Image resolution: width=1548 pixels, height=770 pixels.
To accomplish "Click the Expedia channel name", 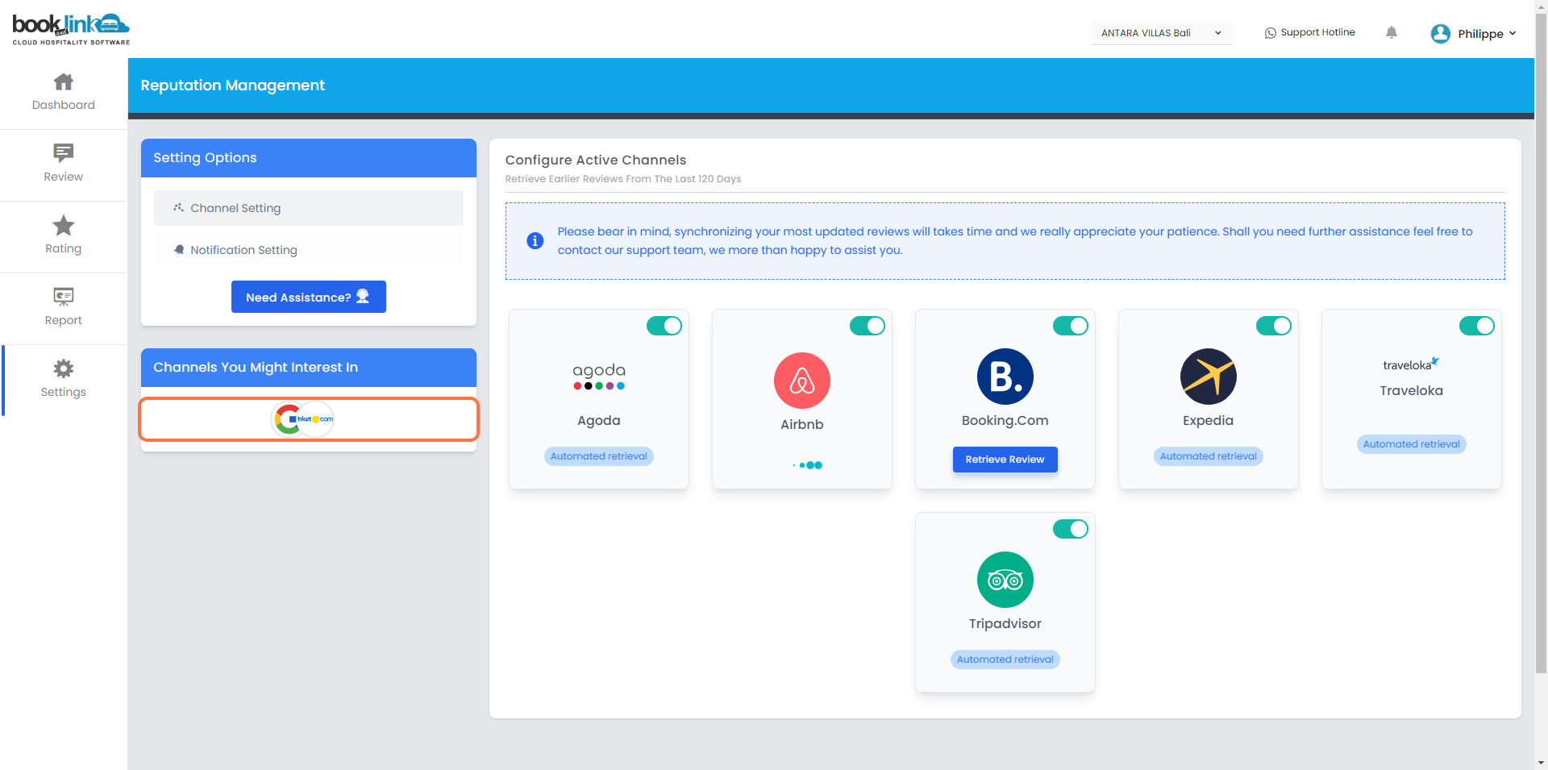I will click(x=1209, y=421).
